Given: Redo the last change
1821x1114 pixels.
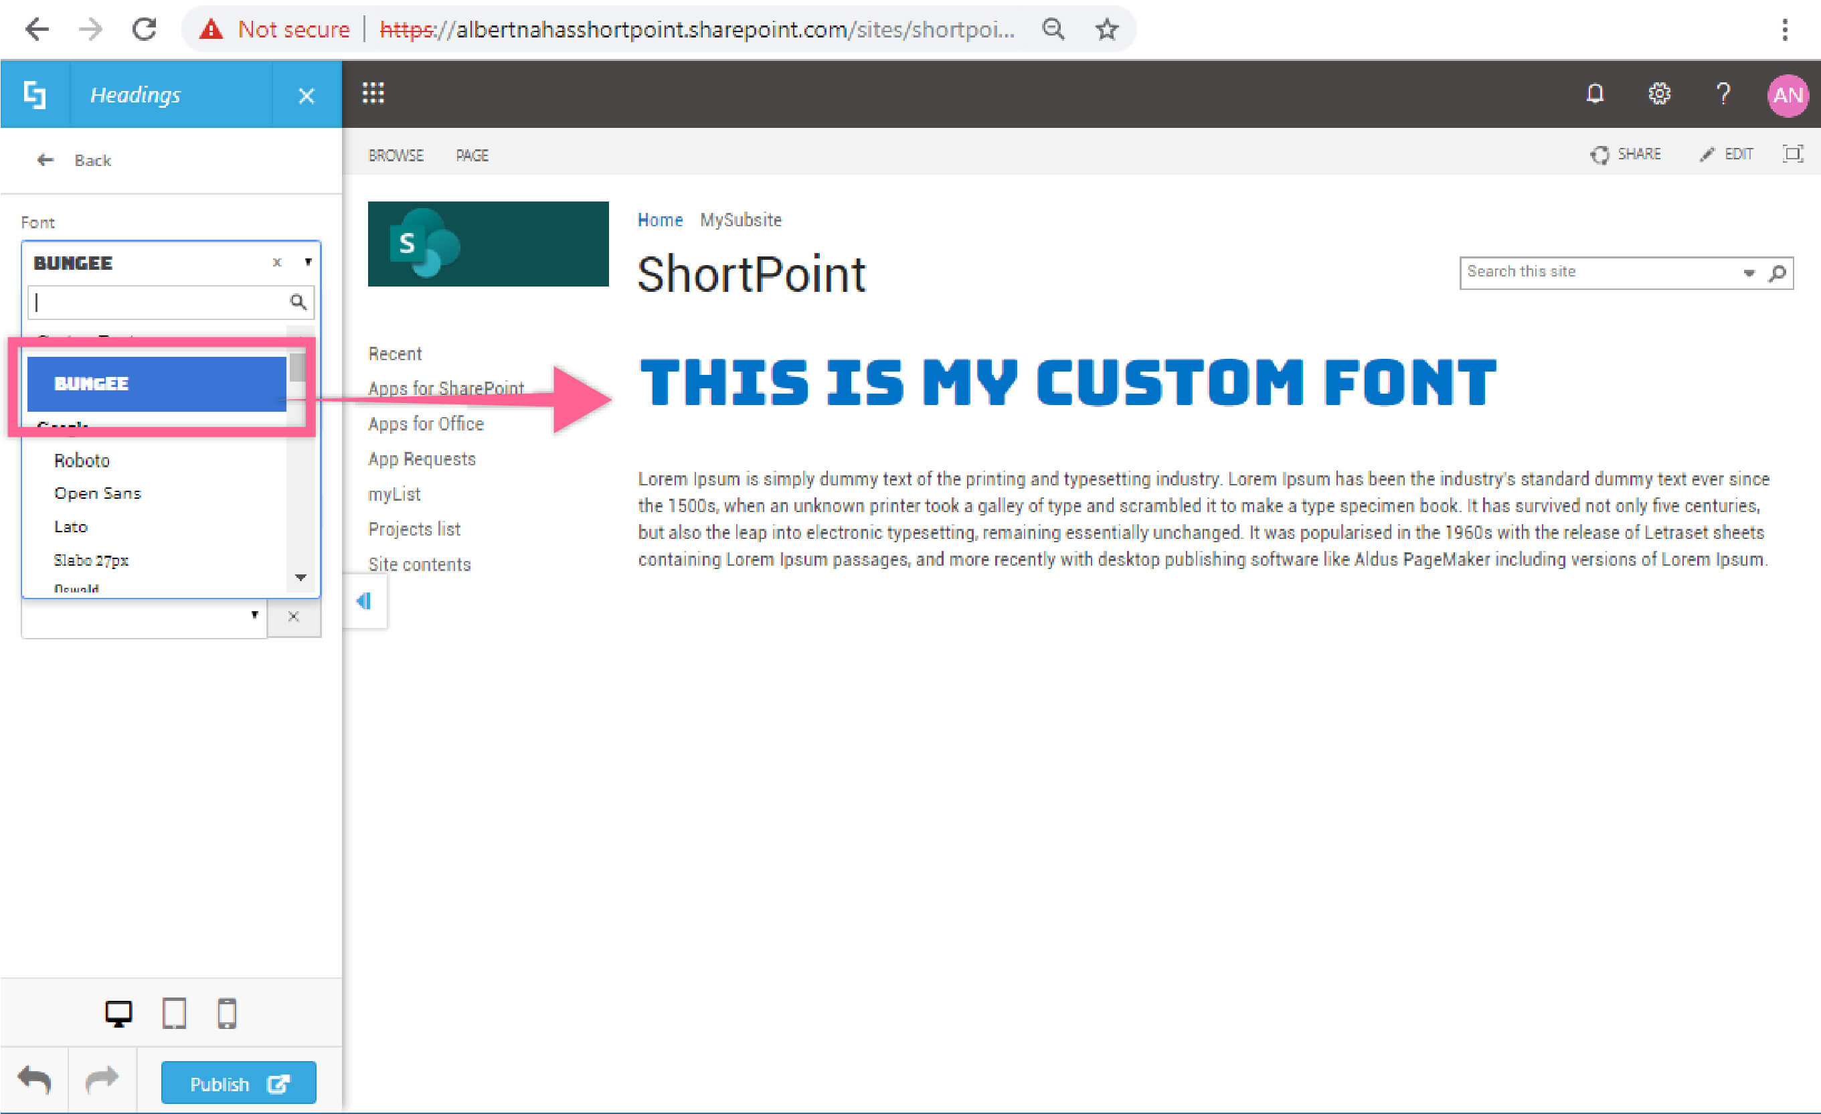Looking at the screenshot, I should coord(102,1081).
